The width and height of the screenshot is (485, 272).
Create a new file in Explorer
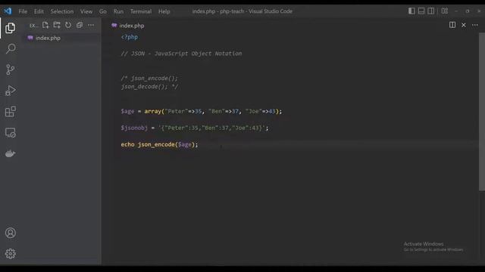click(x=45, y=25)
